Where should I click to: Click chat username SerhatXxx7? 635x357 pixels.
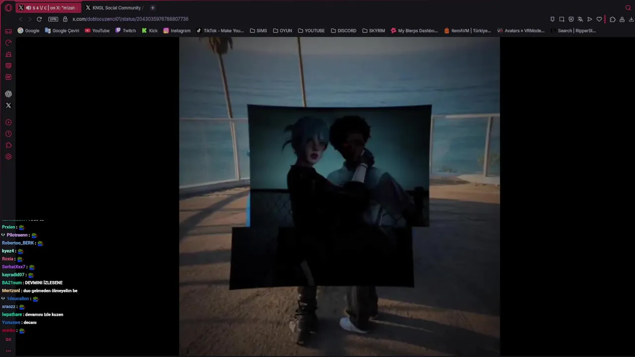[13, 267]
